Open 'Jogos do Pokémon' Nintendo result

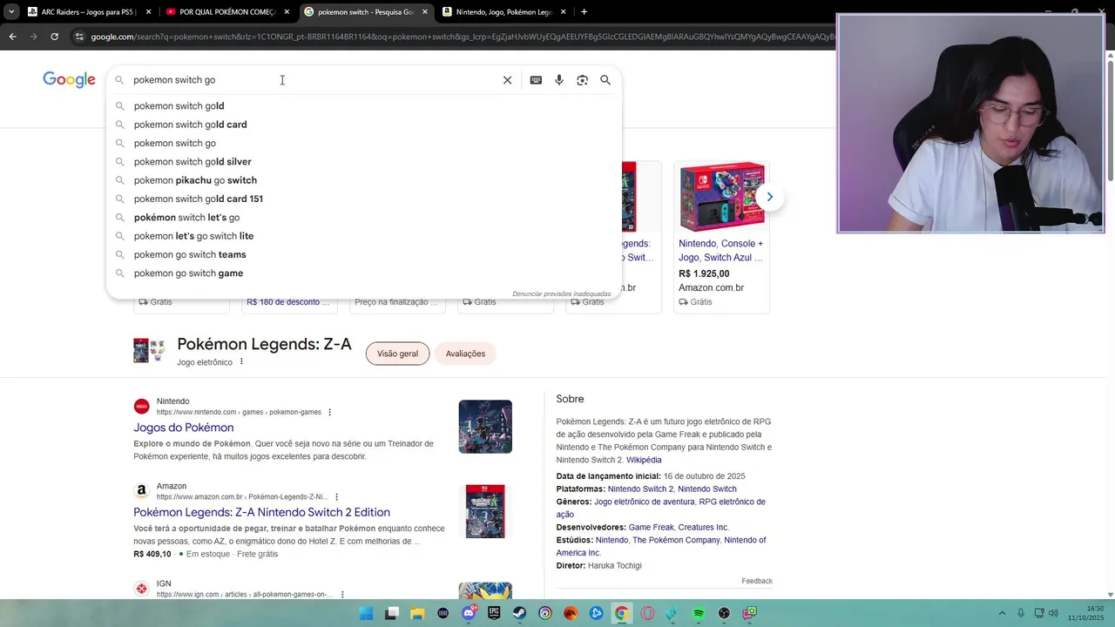click(184, 428)
